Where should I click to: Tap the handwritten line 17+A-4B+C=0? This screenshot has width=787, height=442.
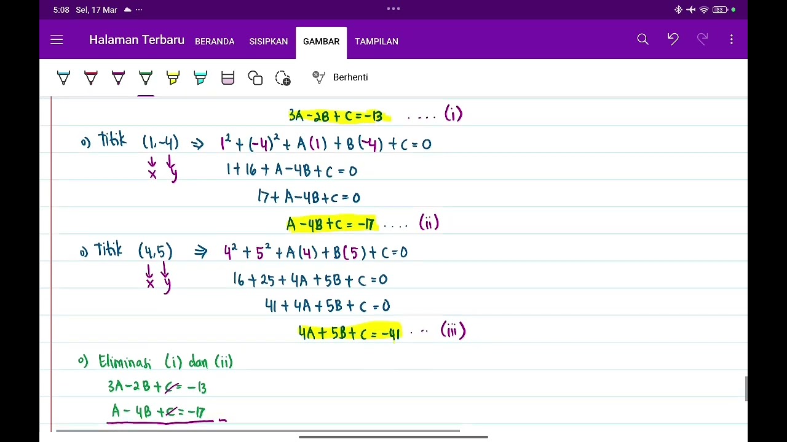(x=309, y=196)
